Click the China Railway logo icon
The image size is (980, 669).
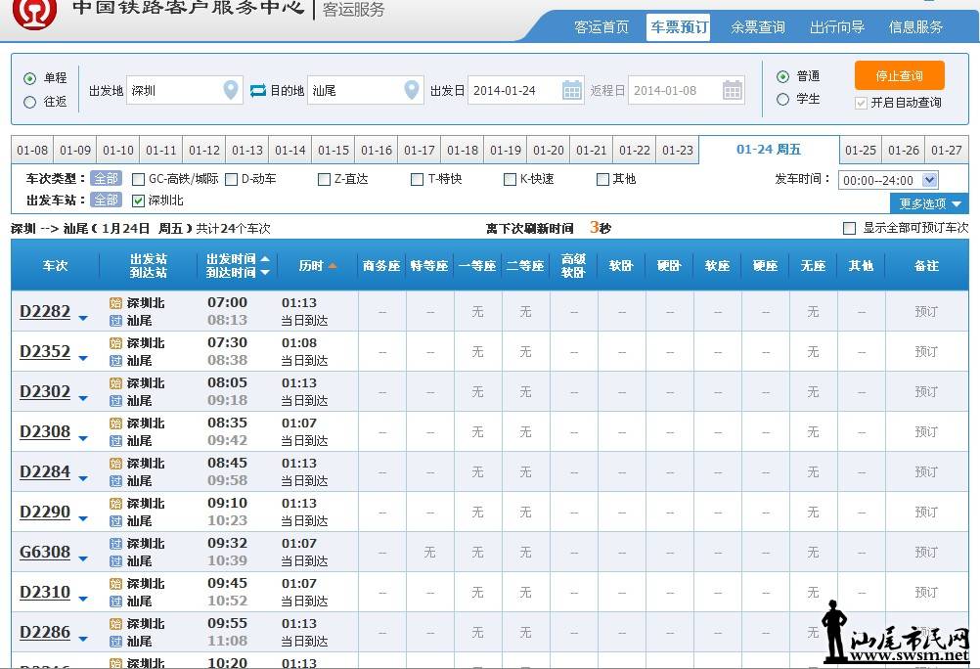34,12
